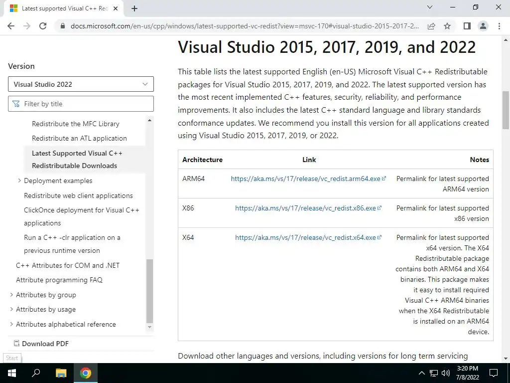Open Redistribute the MFC Library
The width and height of the screenshot is (510, 383).
point(76,124)
